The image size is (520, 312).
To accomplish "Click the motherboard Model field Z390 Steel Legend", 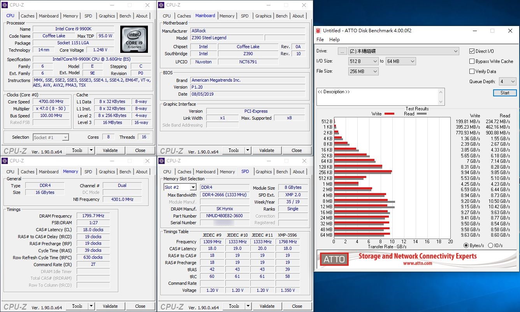I will [227, 38].
